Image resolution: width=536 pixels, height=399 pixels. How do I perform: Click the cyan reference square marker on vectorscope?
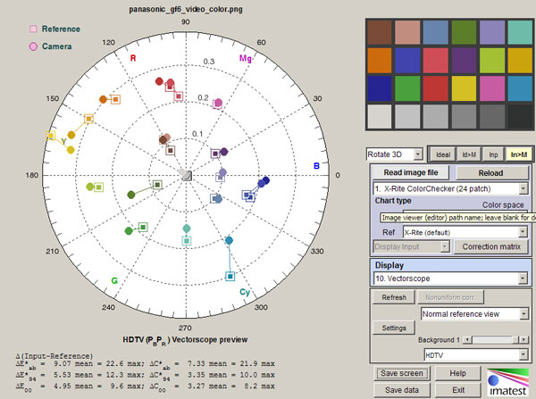click(x=230, y=276)
